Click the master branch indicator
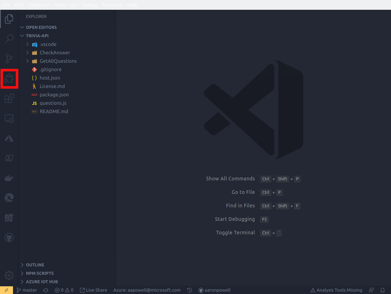This screenshot has height=294, width=391. point(27,290)
